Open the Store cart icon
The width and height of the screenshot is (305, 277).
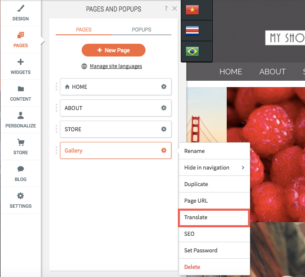pyautogui.click(x=20, y=142)
